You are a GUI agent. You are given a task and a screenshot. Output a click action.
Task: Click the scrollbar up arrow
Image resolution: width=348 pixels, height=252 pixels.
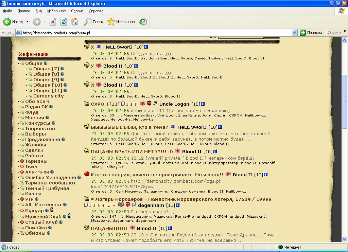[345, 40]
